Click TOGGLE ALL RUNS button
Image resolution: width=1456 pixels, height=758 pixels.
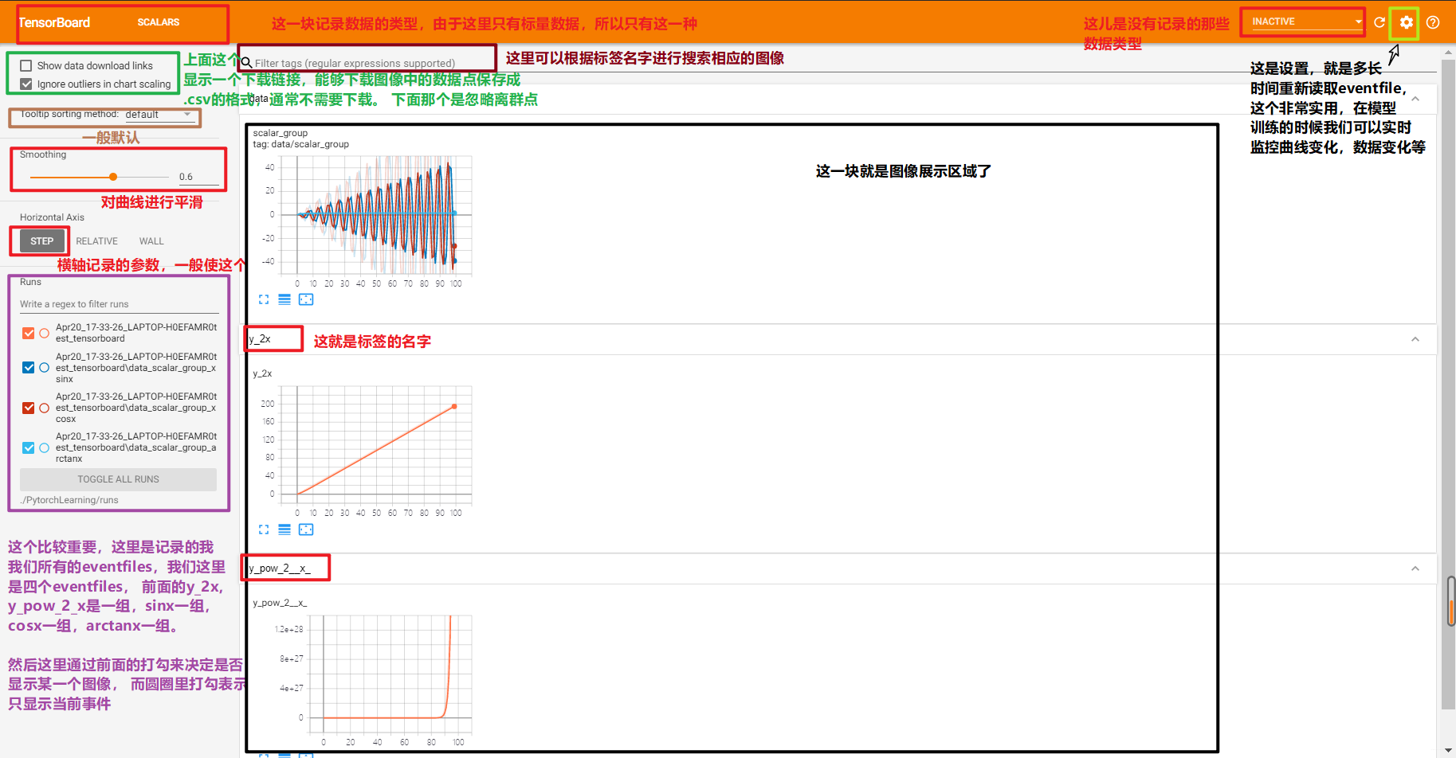(118, 479)
